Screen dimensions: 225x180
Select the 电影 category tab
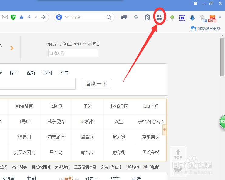pyautogui.click(x=69, y=178)
